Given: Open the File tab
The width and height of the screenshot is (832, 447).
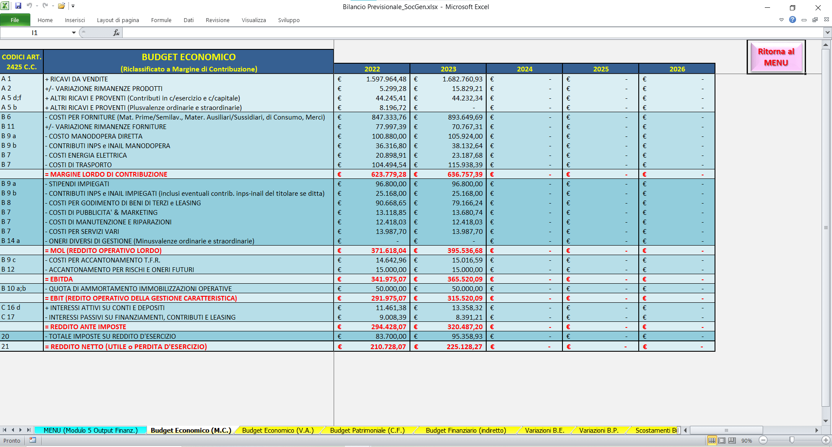Looking at the screenshot, I should [x=15, y=20].
